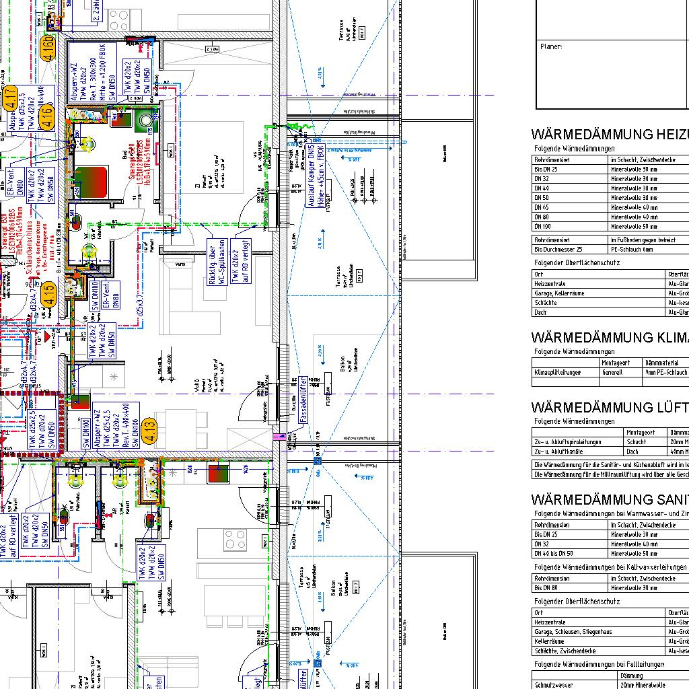Click the 'Auslauf Kemper DN15' callout box
The width and height of the screenshot is (689, 689).
(x=316, y=176)
